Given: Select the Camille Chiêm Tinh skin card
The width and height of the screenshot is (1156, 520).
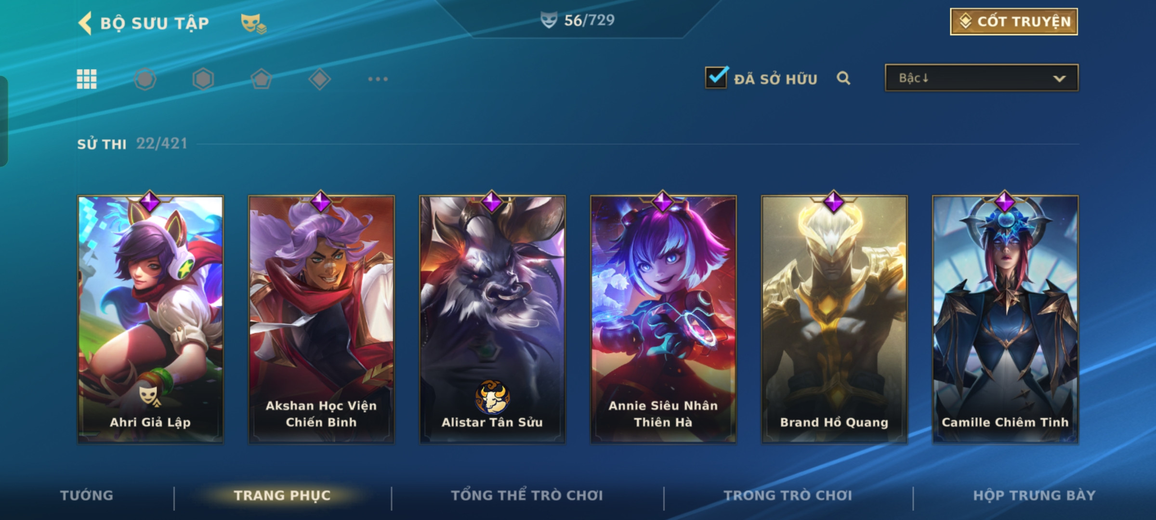Looking at the screenshot, I should 1005,319.
